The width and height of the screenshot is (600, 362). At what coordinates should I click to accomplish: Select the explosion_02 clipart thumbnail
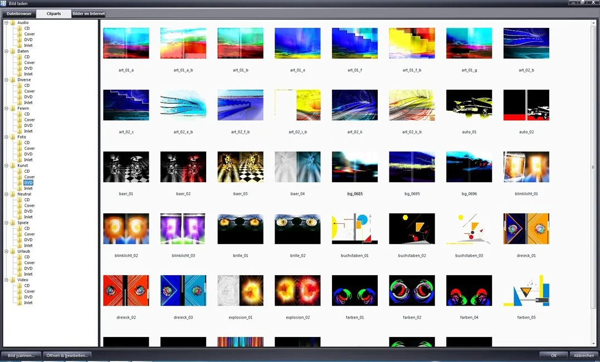click(x=297, y=291)
